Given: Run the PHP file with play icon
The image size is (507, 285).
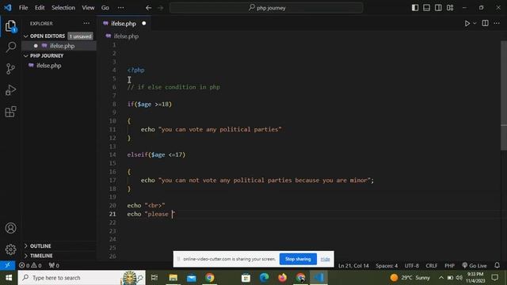Looking at the screenshot, I should coord(467,23).
